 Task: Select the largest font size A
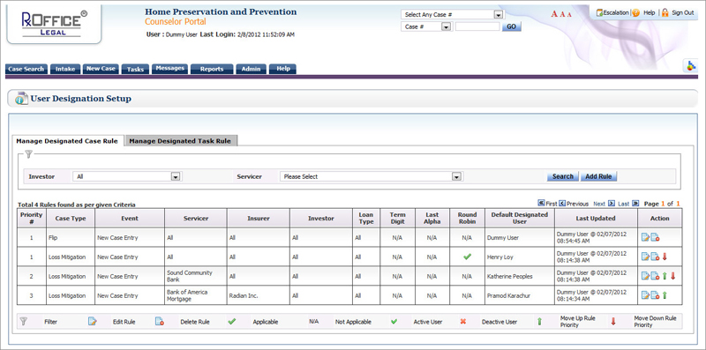pyautogui.click(x=554, y=14)
